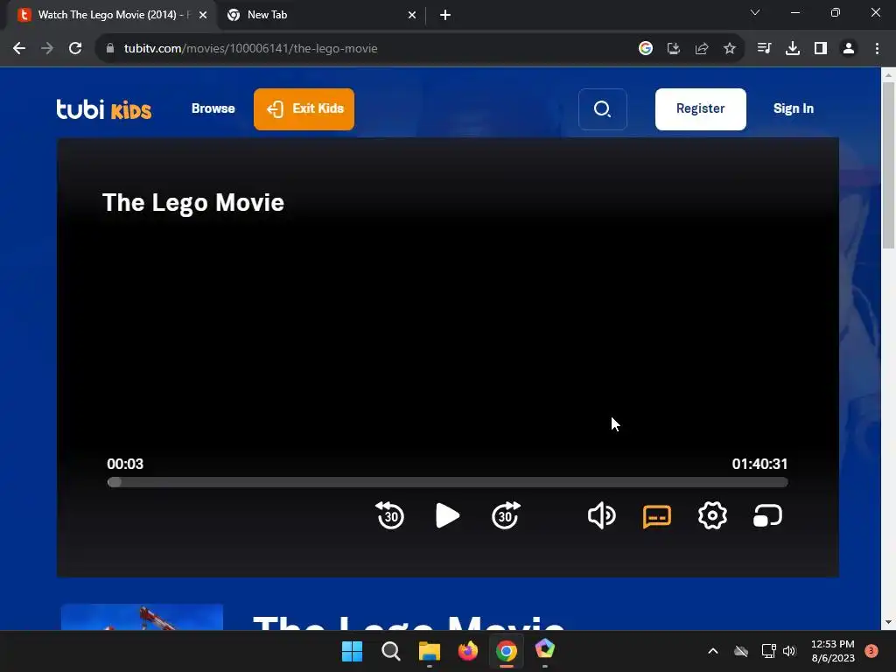Play The Lego Movie

coord(447,515)
